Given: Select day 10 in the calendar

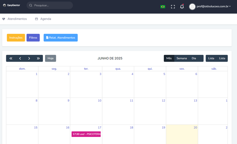Looking at the screenshot, I should click(100, 101).
